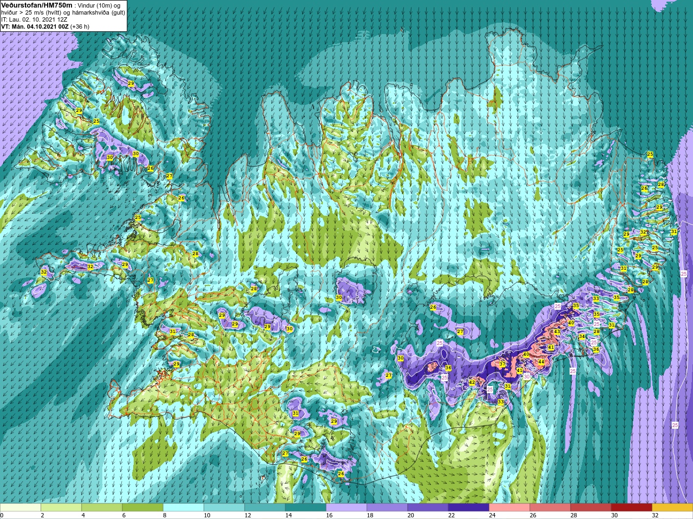The image size is (693, 519).
Task: Click the yellow "43" gust label
Action: 557,331
